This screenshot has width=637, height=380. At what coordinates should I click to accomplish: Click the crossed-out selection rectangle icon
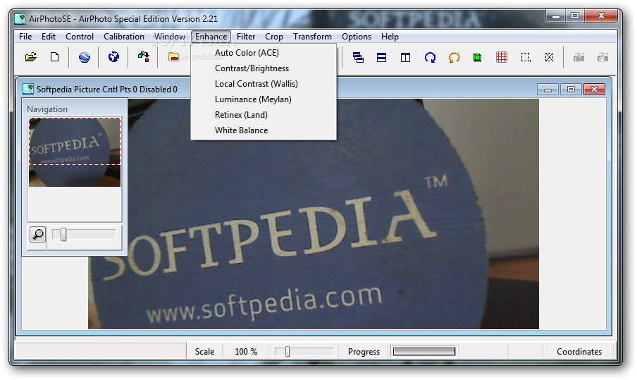[x=549, y=57]
